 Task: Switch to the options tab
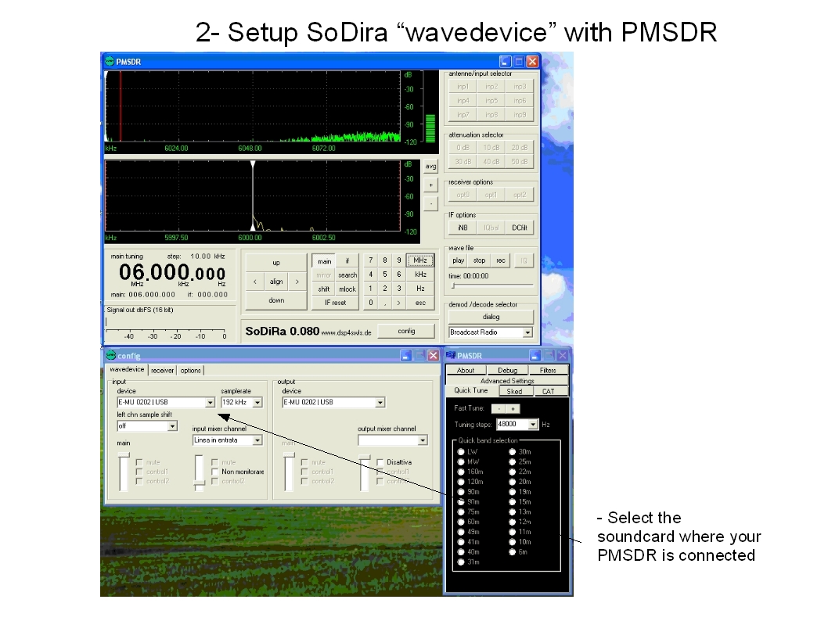point(191,371)
